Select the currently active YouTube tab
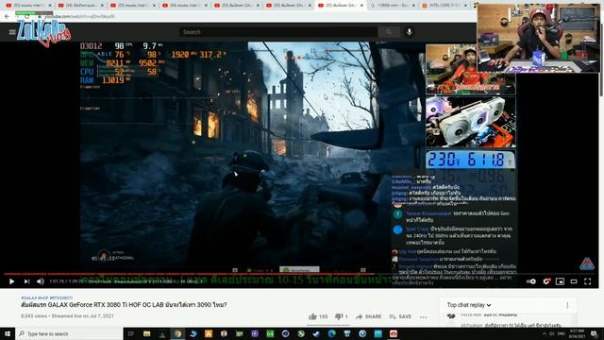 coord(340,6)
